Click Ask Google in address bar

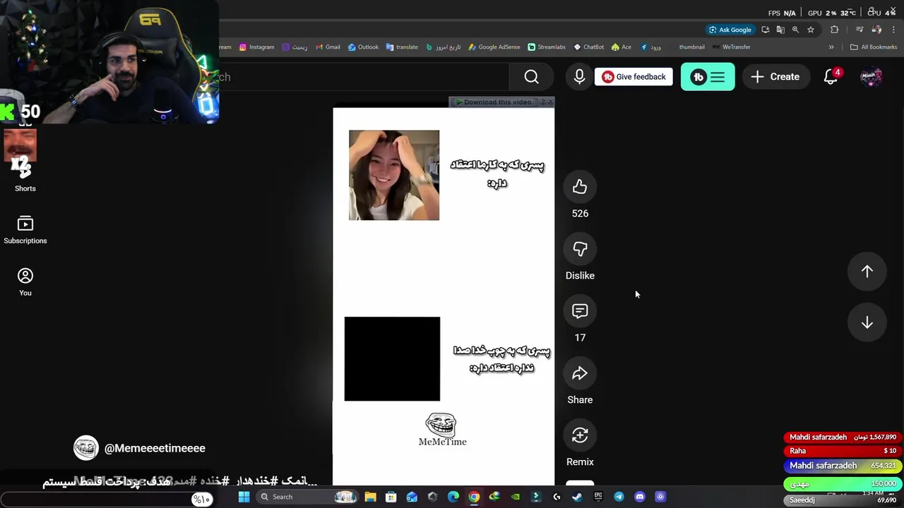pyautogui.click(x=730, y=30)
